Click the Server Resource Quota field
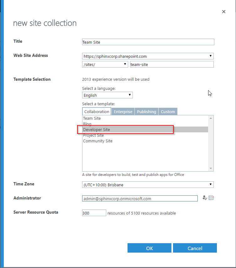 point(94,213)
